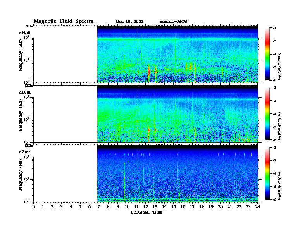307x237 pixels.
Task: Click the 10^1 frequency tick of the dZ/dt panel
Action: (x=26, y=156)
